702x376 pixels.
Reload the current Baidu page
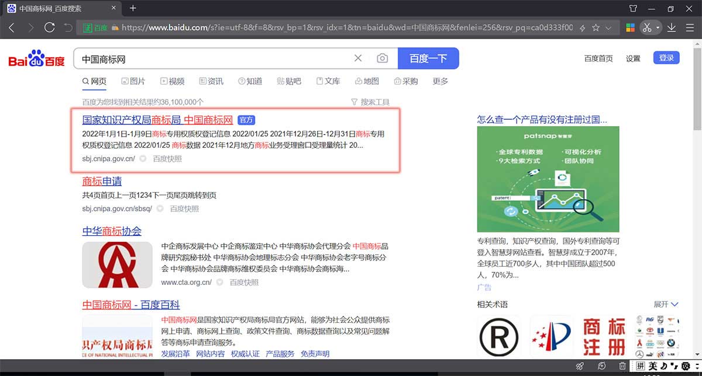coord(50,27)
